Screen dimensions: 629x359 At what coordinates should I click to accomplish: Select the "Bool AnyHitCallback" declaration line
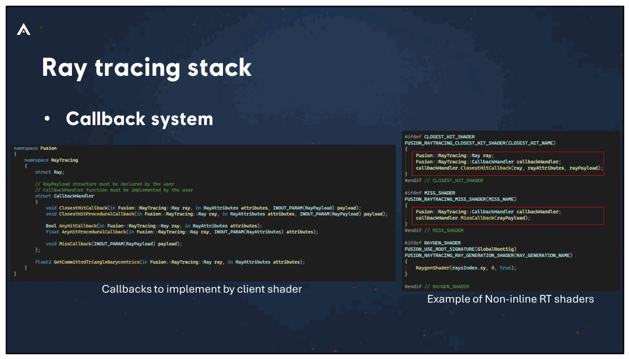(154, 226)
